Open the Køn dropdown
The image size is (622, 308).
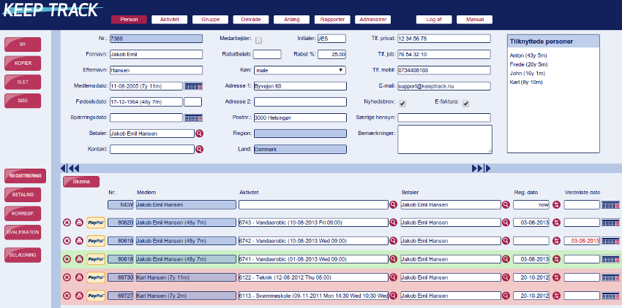click(x=300, y=70)
